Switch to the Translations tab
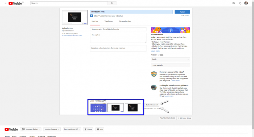This screenshot has height=137, width=254. 109,21
